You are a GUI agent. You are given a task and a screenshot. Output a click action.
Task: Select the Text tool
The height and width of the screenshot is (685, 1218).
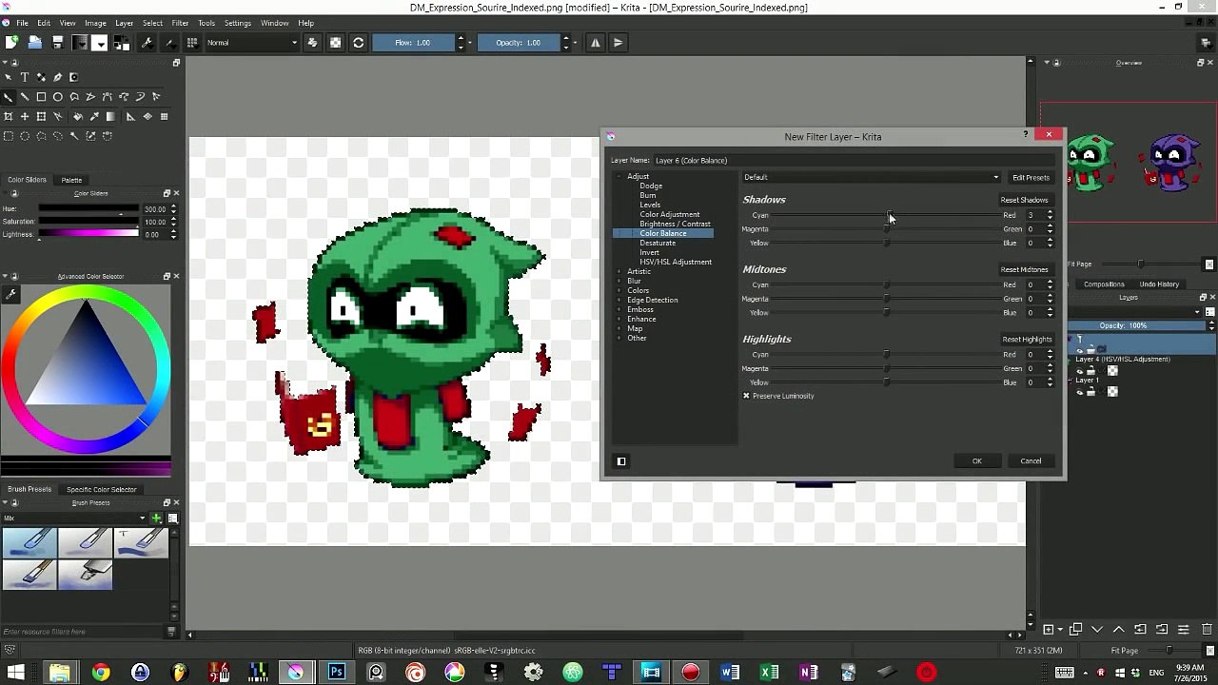(x=25, y=77)
